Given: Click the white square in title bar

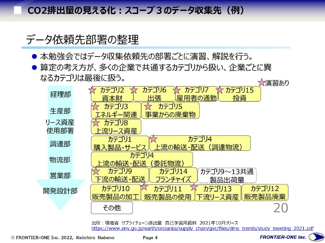Looking at the screenshot, I should pyautogui.click(x=18, y=10).
